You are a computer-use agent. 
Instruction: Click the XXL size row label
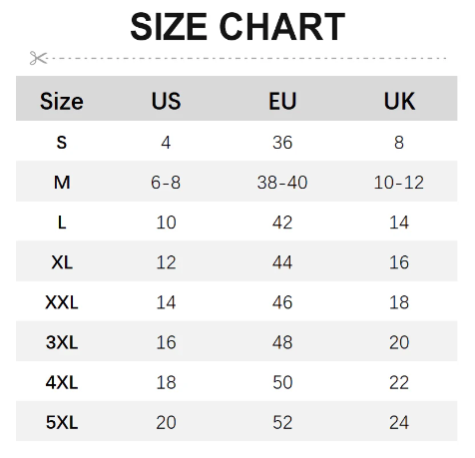[62, 302]
